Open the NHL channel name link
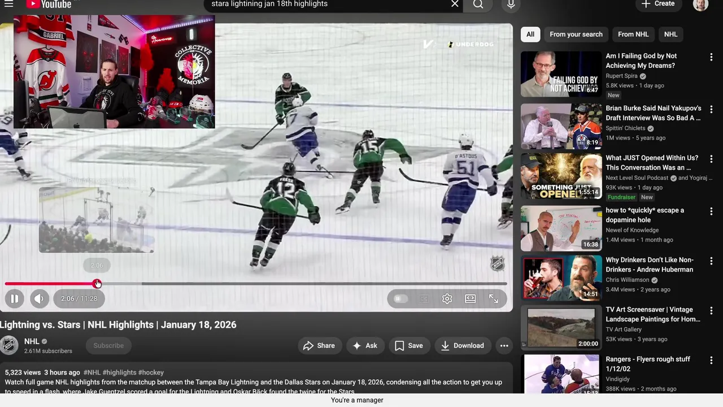This screenshot has width=723, height=407. click(32, 341)
